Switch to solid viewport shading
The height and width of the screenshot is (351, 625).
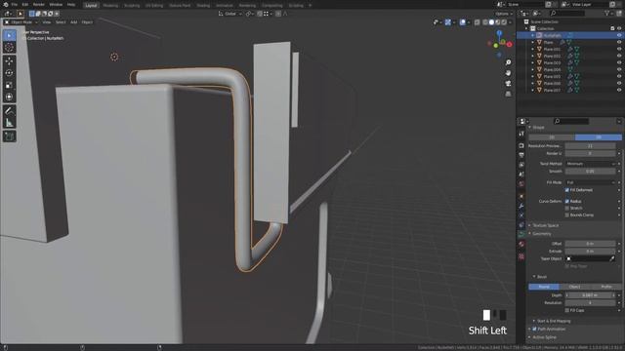coord(491,22)
